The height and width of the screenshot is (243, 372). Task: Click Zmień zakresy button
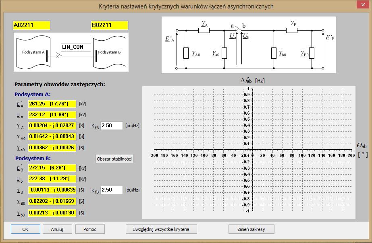click(x=251, y=229)
